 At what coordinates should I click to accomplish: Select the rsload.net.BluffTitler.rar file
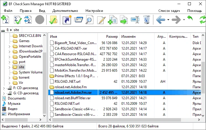(72, 98)
